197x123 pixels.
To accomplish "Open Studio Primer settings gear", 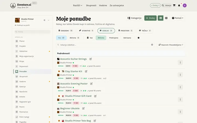I will pos(44,20).
